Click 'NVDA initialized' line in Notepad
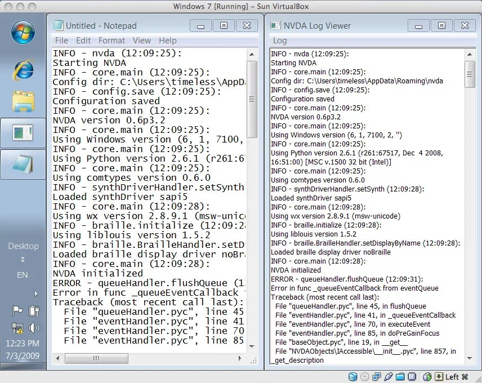The width and height of the screenshot is (482, 383). click(x=98, y=273)
